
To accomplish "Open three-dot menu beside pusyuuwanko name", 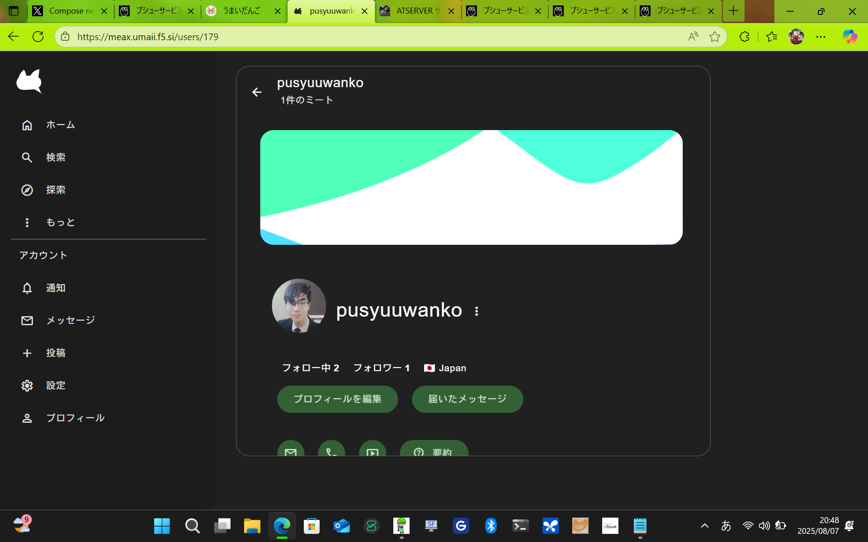I will click(476, 311).
